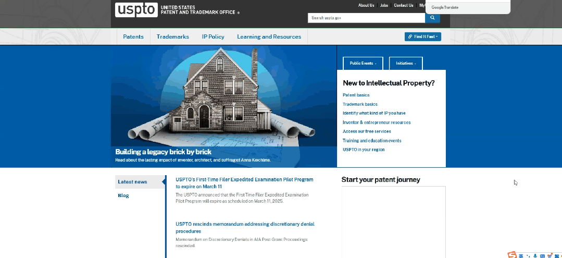Click the Search uspto.gov input field
Viewport: 562px width, 258px height.
[x=366, y=18]
